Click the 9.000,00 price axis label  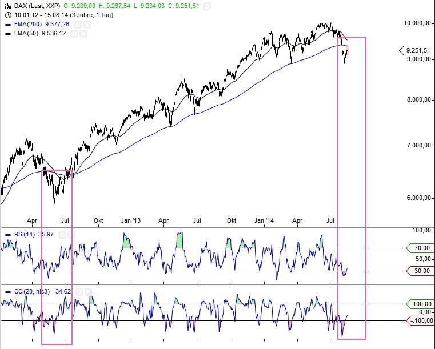pos(420,59)
